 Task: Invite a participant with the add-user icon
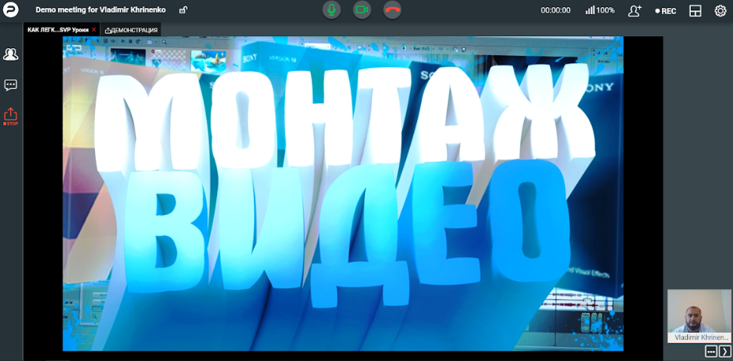[x=635, y=10]
